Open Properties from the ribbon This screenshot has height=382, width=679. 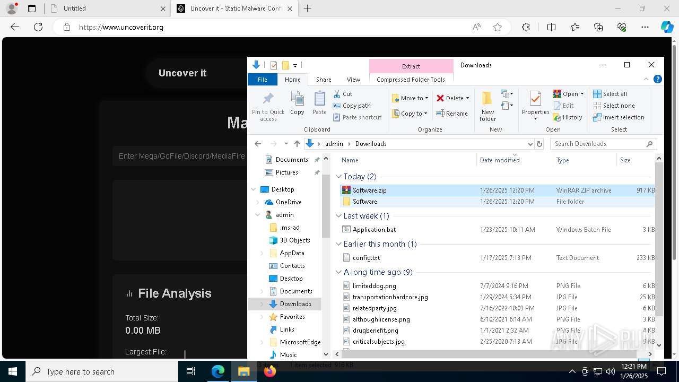(535, 106)
